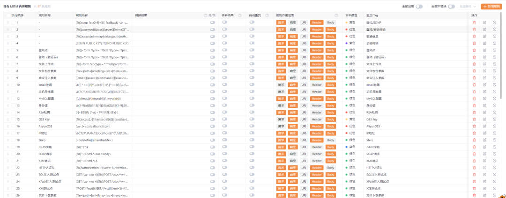Toggle the 全部禁用 switch
Screen dimensions: 506x198
[419, 7]
